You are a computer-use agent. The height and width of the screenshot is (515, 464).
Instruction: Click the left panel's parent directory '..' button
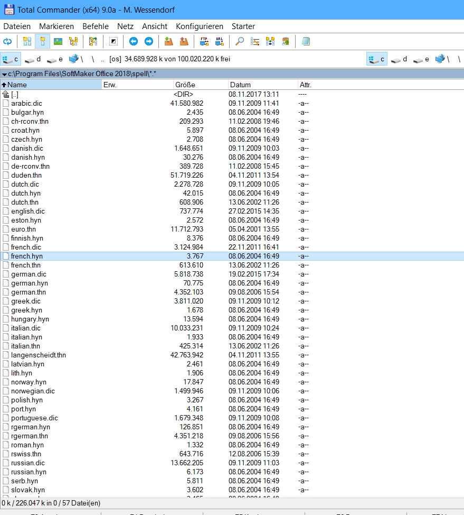tap(102, 59)
